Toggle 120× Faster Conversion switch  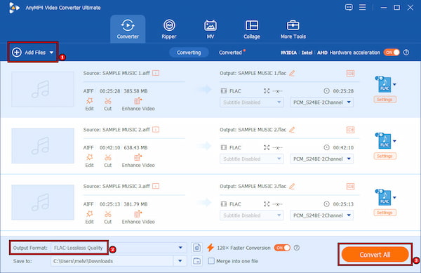[282, 248]
